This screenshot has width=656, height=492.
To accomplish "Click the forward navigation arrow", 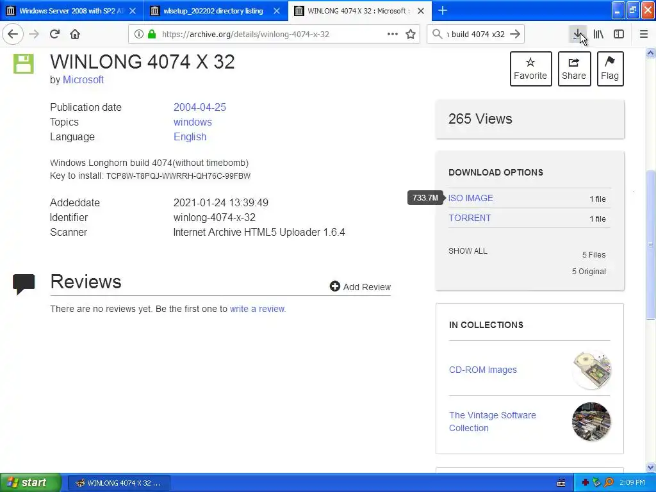I will pyautogui.click(x=35, y=35).
